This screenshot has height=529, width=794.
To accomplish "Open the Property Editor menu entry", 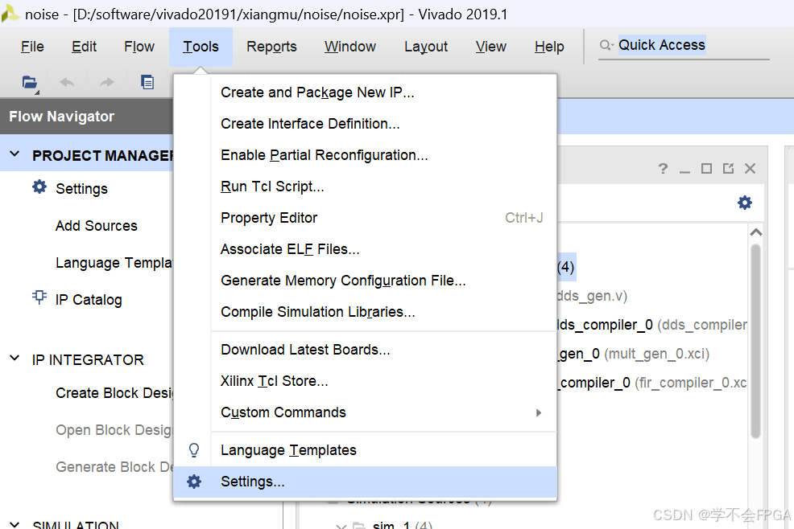I will point(365,218).
